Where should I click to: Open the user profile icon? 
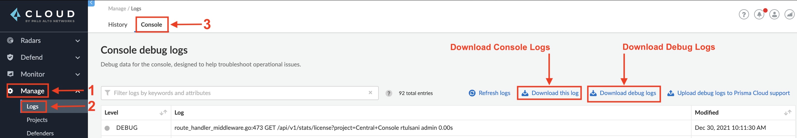(774, 14)
